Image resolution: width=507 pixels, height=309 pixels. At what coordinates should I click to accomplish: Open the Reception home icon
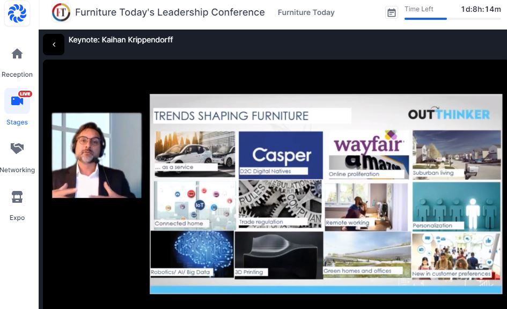pyautogui.click(x=17, y=54)
